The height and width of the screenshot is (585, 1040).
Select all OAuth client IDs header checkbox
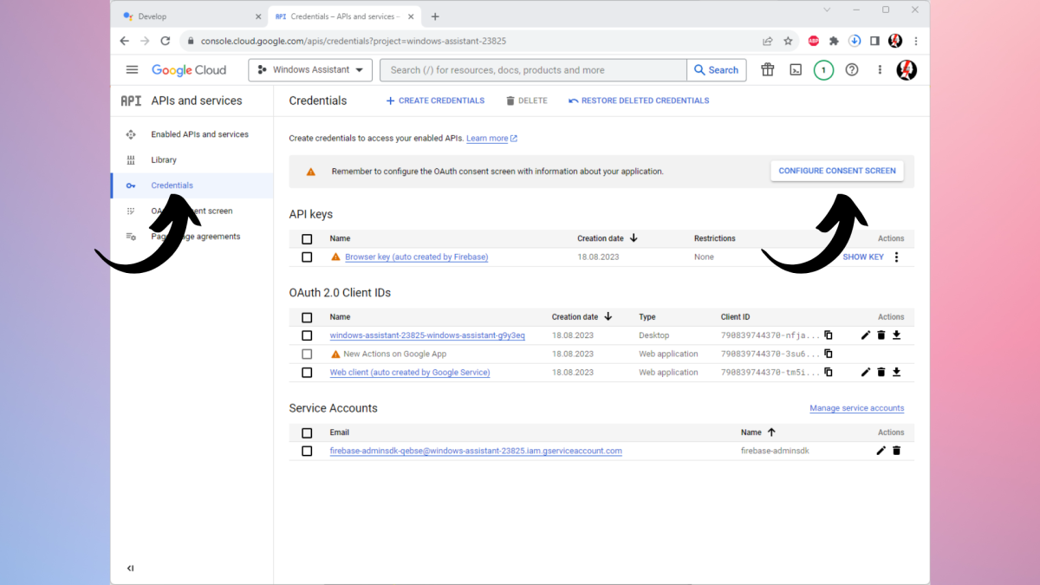pos(307,318)
